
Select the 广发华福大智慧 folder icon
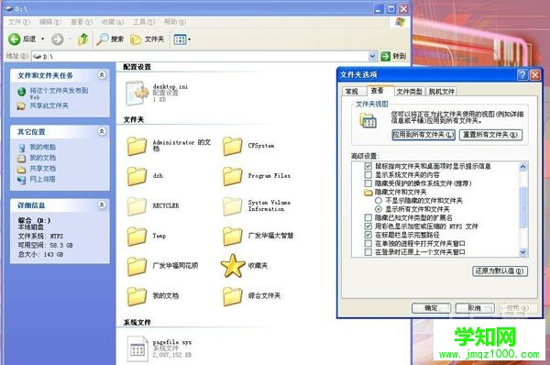[x=233, y=236]
